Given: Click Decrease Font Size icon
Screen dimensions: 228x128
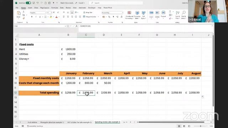Looking at the screenshot, I should (58, 13).
